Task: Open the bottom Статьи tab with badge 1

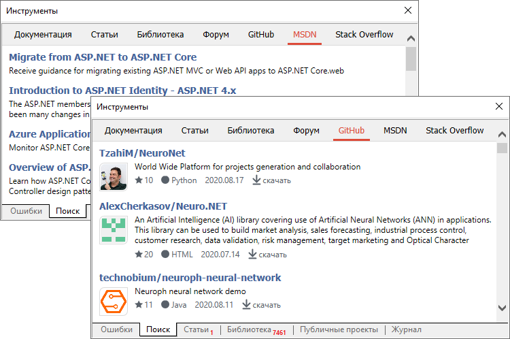Action: tap(199, 329)
